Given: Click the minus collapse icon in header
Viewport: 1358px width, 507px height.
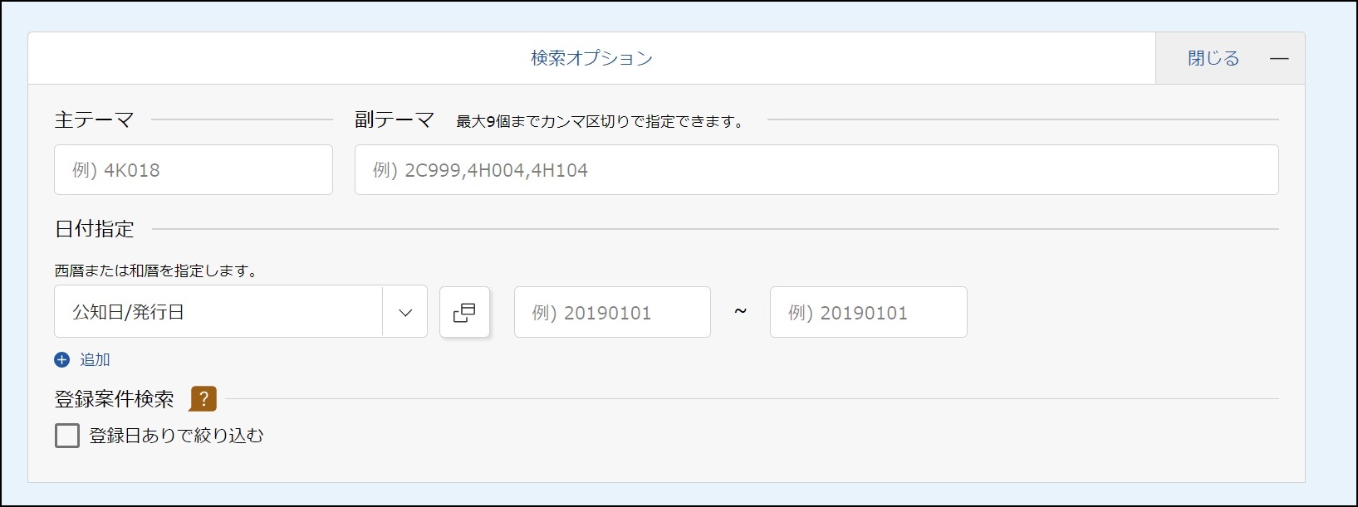Looking at the screenshot, I should [x=1279, y=59].
